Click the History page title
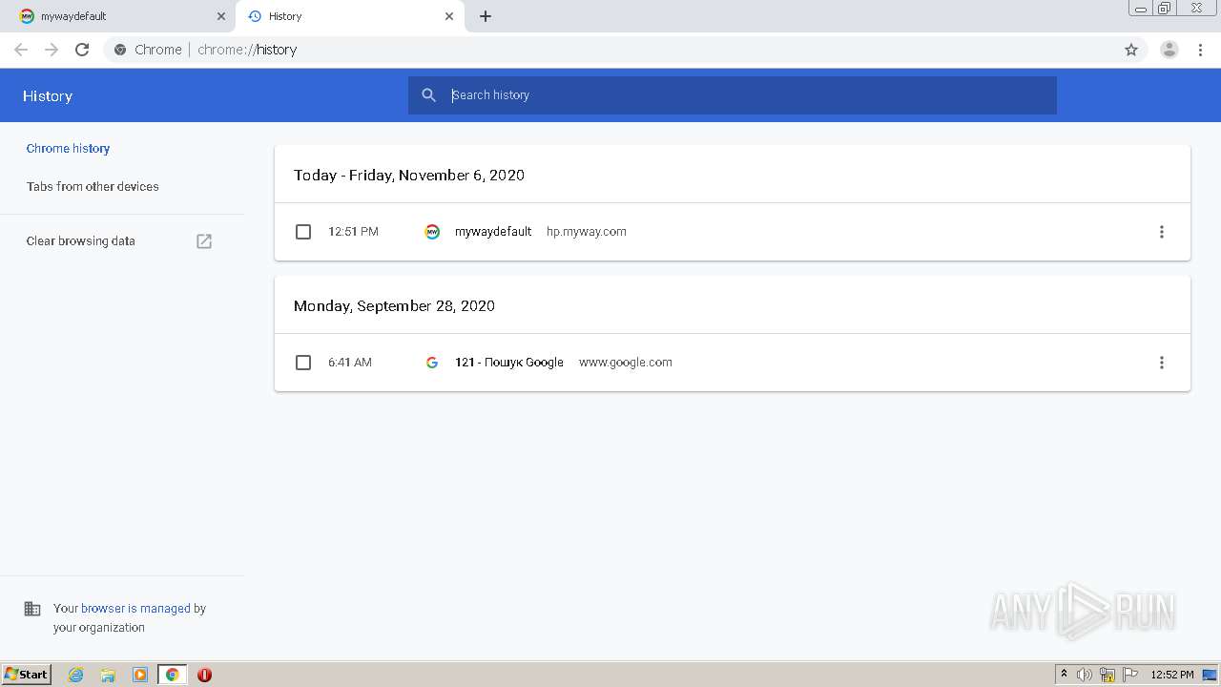Image resolution: width=1221 pixels, height=687 pixels. click(x=48, y=96)
